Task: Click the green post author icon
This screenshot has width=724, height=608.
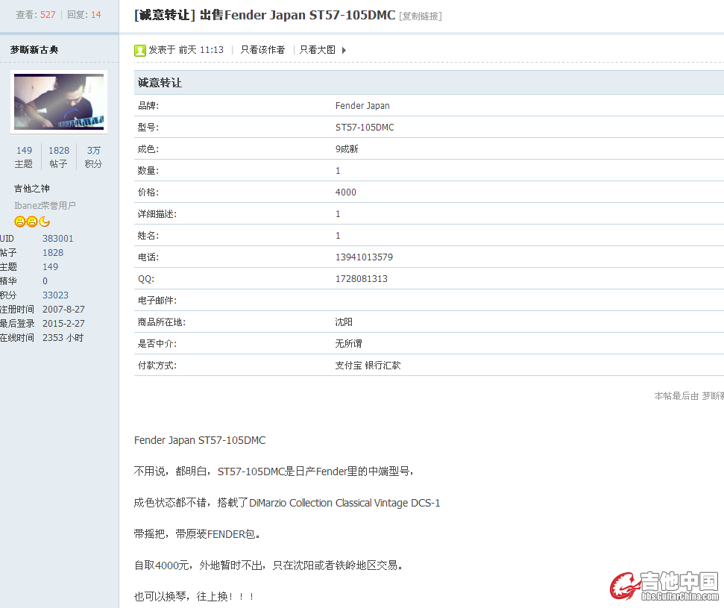Action: point(140,51)
